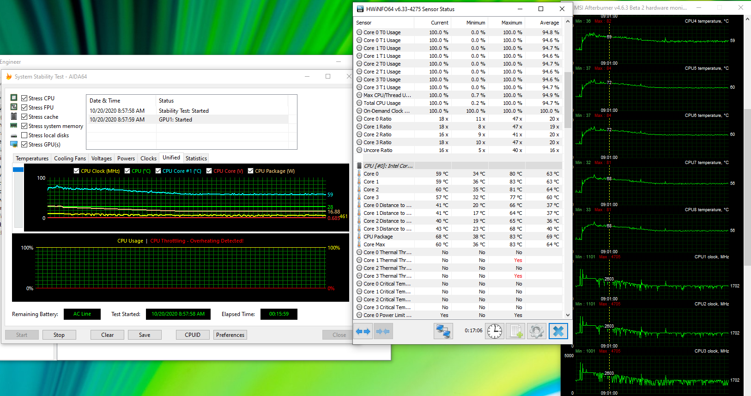Hide the CPU Clock (MHz) graph line
Viewport: 751px width, 396px height.
tap(77, 171)
